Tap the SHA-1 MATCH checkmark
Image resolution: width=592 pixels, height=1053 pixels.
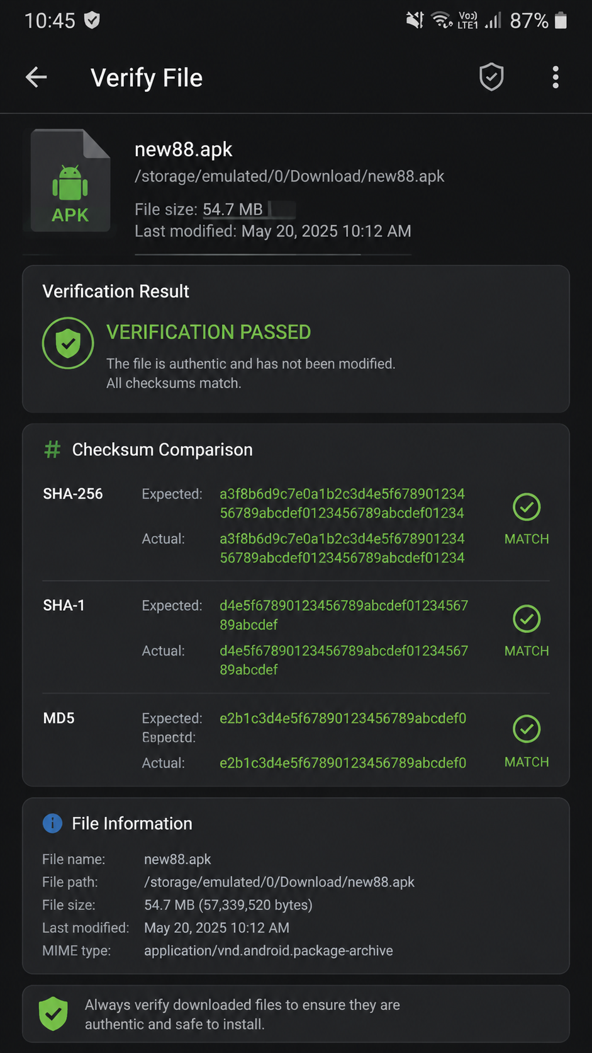pos(527,619)
